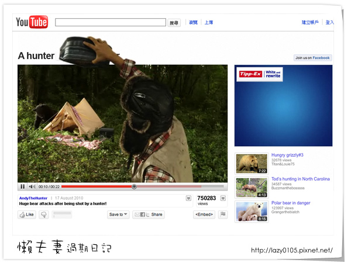Click the 搜尋 search button
The height and width of the screenshot is (263, 351).
click(x=174, y=23)
